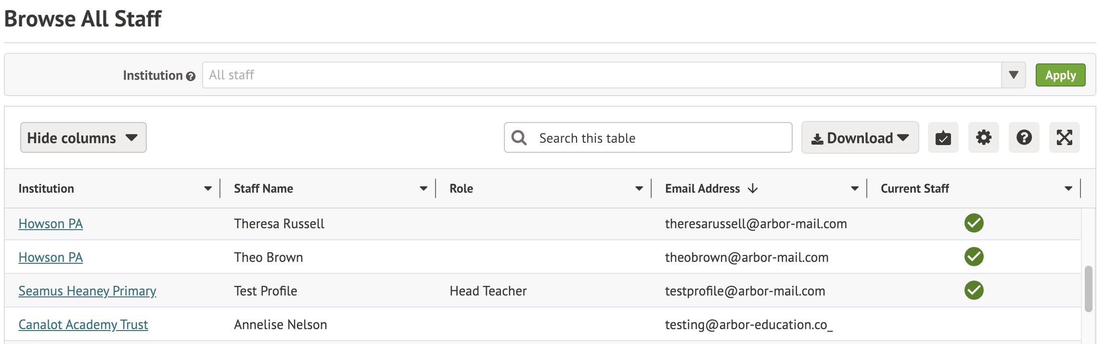Open Current Staff column menu

(x=1068, y=189)
